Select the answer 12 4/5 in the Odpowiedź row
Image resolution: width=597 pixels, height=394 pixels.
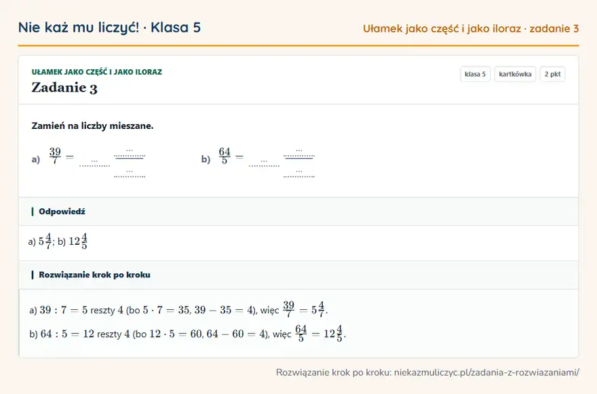click(x=78, y=241)
